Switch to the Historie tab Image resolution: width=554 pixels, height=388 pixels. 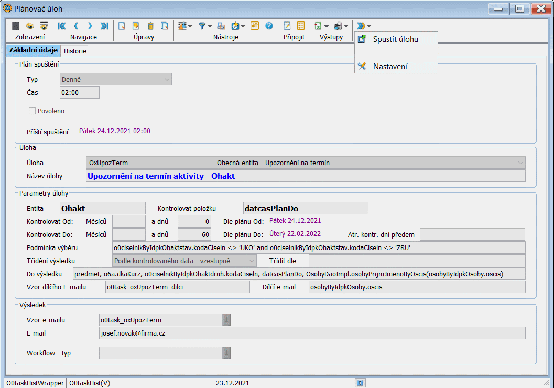(x=75, y=51)
